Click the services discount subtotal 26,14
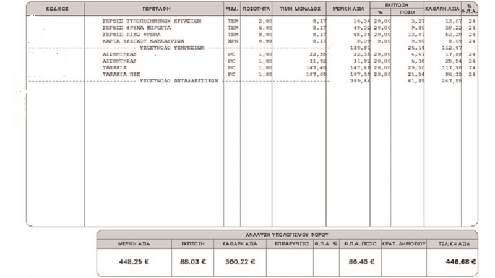The image size is (495, 278). [416, 48]
